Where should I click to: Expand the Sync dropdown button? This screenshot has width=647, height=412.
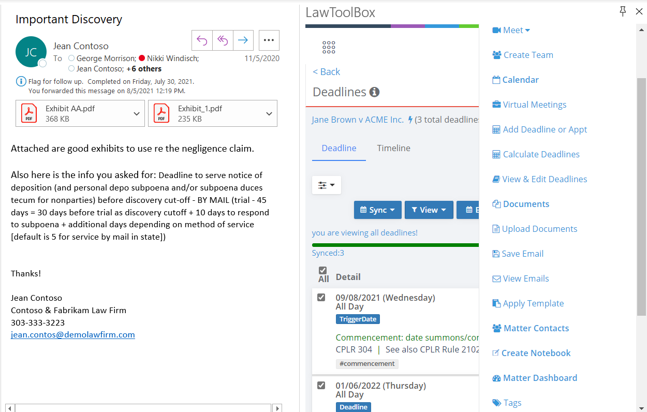pyautogui.click(x=377, y=210)
